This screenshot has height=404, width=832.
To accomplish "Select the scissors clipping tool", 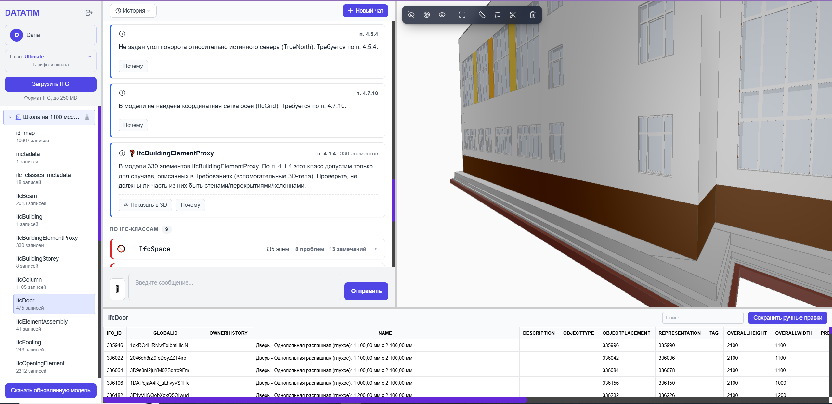I will (x=513, y=15).
